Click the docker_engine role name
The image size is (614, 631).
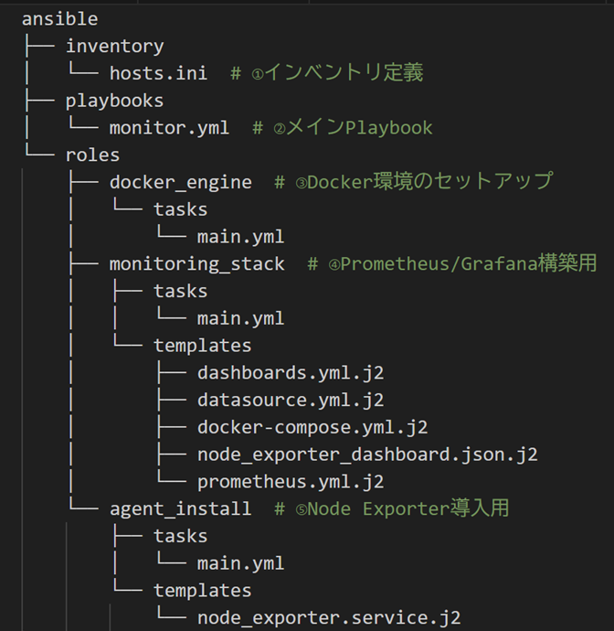pos(180,182)
